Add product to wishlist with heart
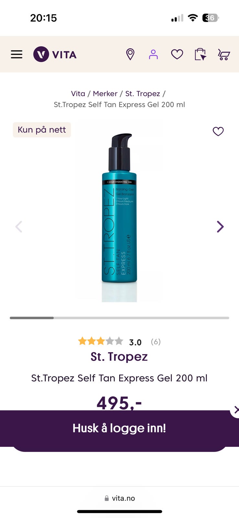The width and height of the screenshot is (239, 518). coord(218,131)
